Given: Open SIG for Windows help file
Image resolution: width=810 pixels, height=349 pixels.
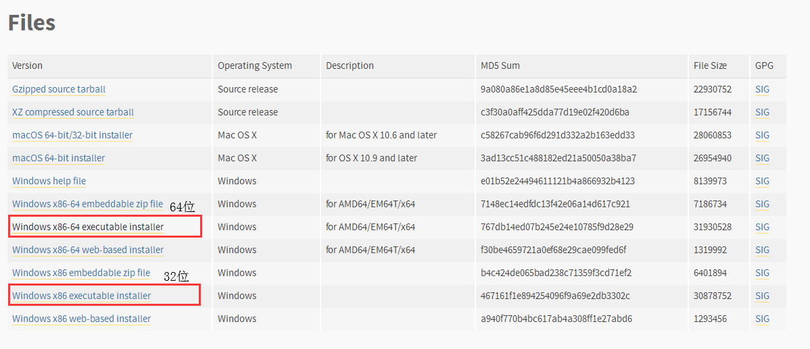Looking at the screenshot, I should [762, 181].
